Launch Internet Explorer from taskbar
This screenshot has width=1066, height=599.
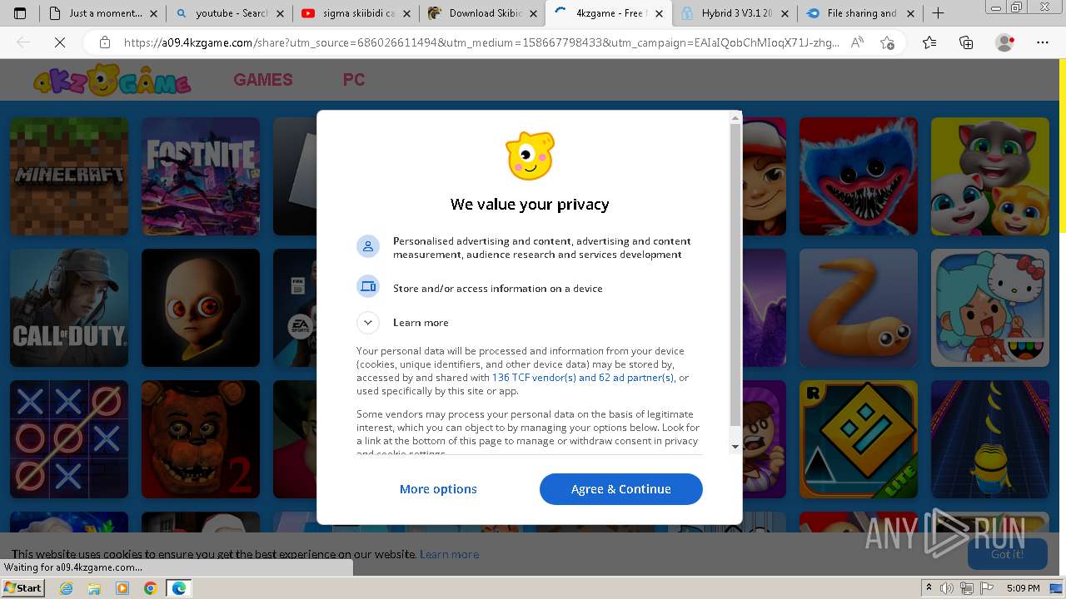67,588
